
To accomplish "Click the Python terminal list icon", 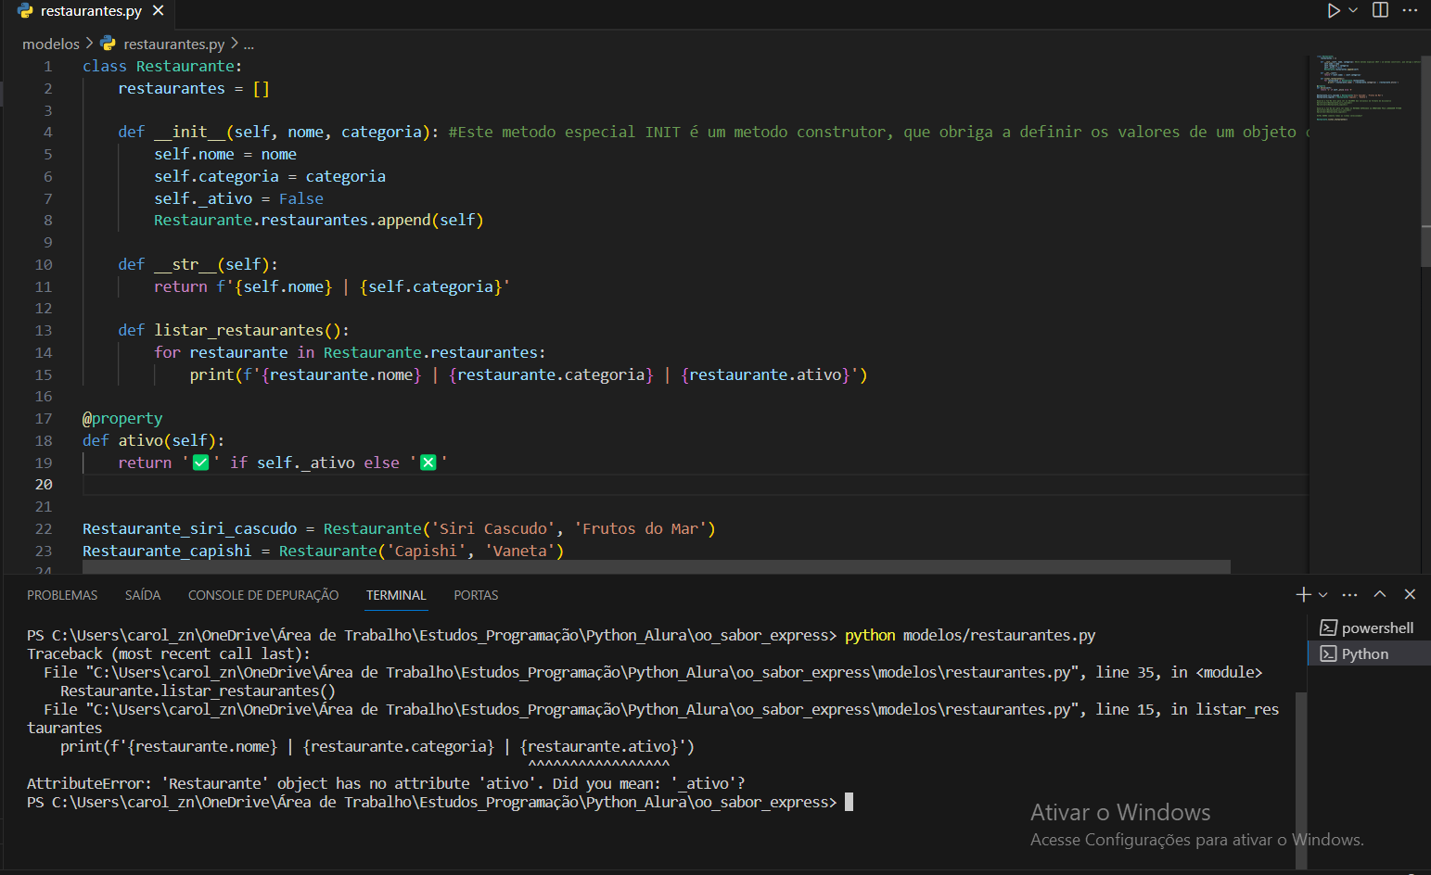I will (x=1328, y=653).
